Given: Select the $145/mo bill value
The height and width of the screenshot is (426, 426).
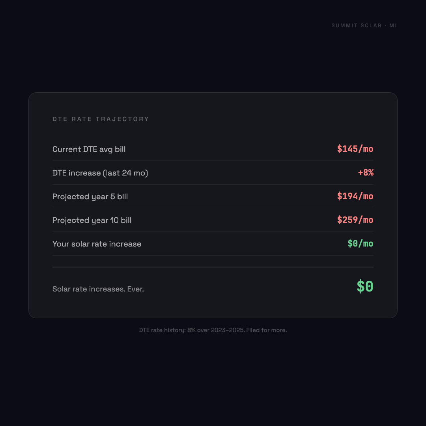Looking at the screenshot, I should [x=355, y=149].
